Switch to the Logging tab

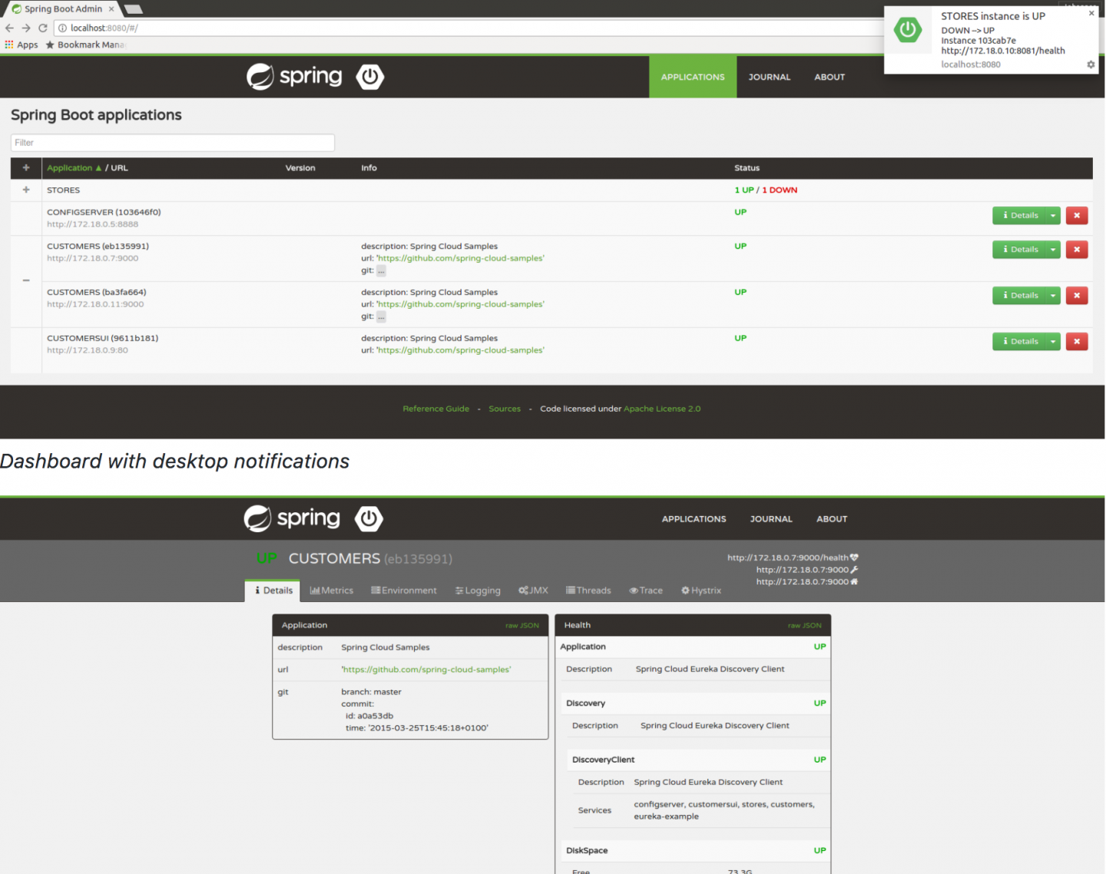(x=478, y=591)
